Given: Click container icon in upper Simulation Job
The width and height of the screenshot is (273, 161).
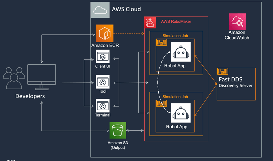Looking at the screenshot, I should pyautogui.click(x=161, y=42).
